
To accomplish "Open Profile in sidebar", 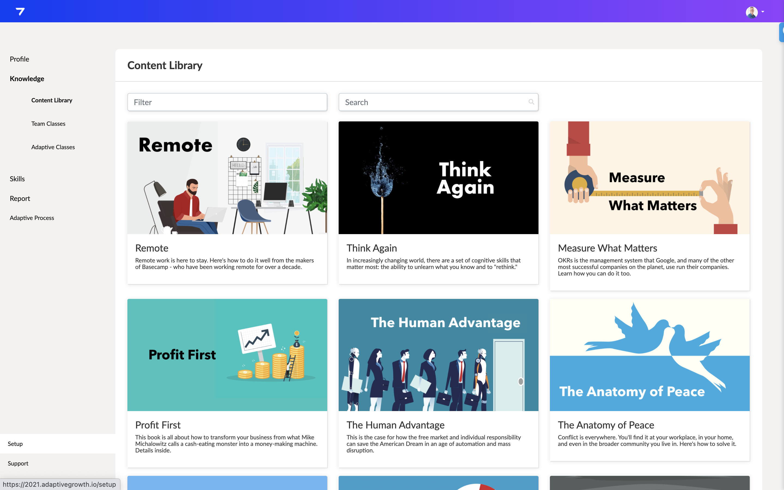I will coord(19,59).
